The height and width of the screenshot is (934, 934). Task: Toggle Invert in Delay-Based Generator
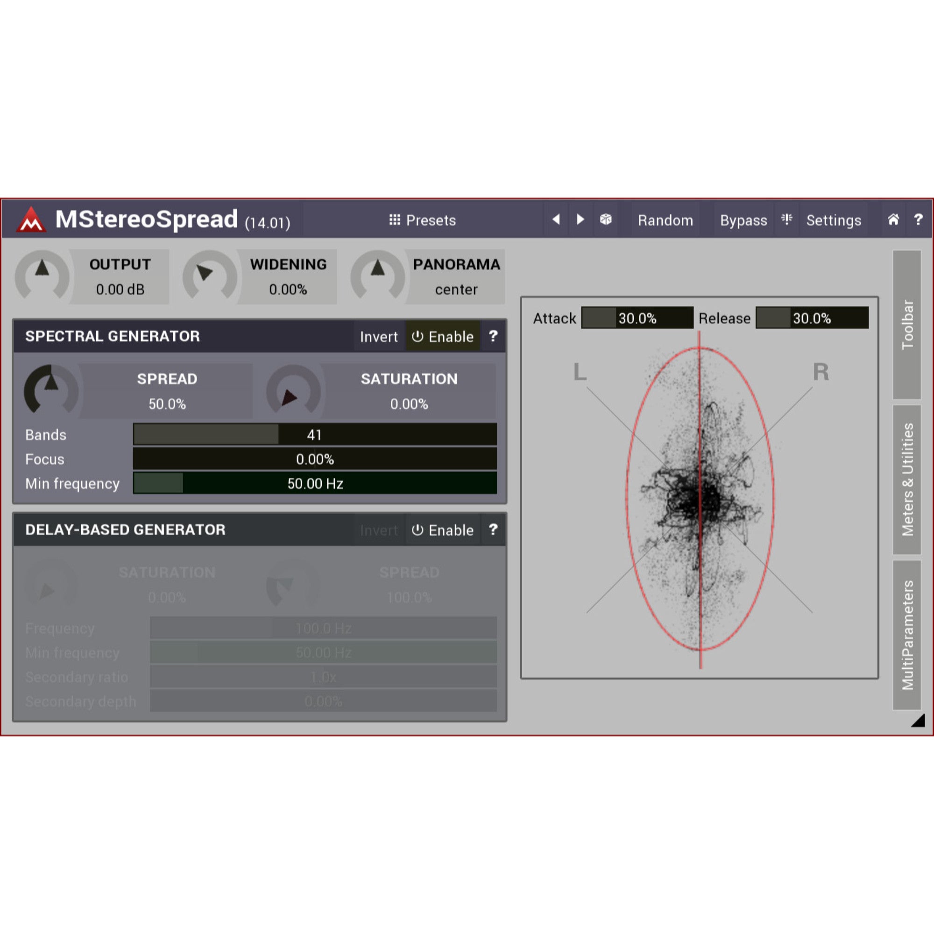pyautogui.click(x=379, y=531)
